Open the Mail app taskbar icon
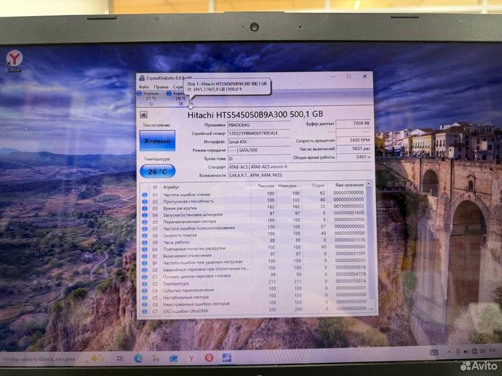Screen dimensions: 502x376 pyautogui.click(x=173, y=359)
